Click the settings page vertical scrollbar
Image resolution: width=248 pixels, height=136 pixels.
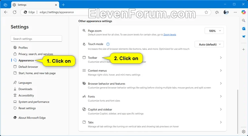237,111
